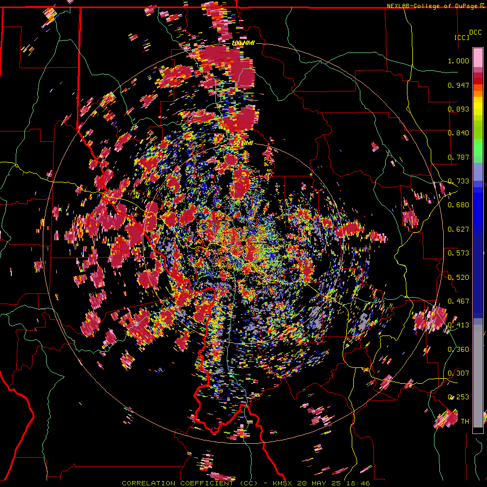Select the 0.573 legend value

pos(458,253)
